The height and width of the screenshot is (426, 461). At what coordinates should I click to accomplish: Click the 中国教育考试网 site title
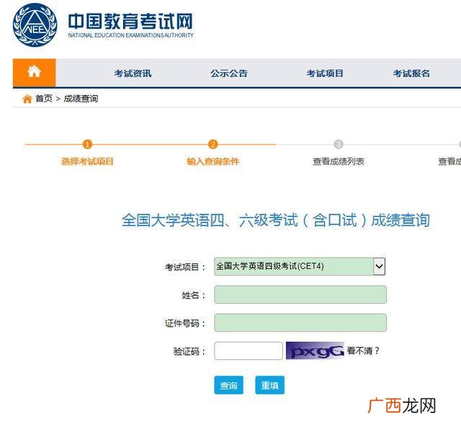click(130, 21)
